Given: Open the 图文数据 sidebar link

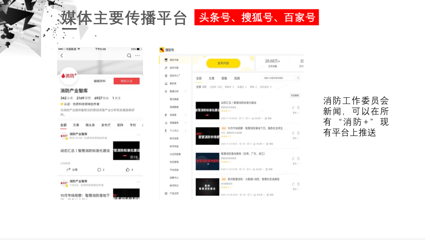Looking at the screenshot, I should point(174,99).
